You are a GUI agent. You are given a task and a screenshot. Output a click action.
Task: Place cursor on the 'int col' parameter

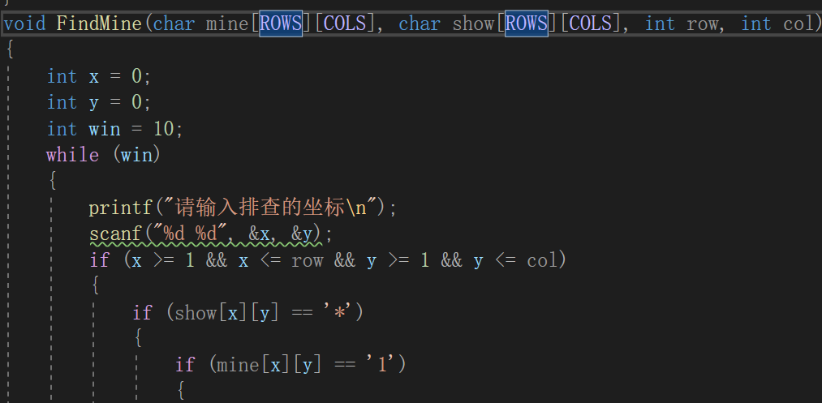[777, 24]
